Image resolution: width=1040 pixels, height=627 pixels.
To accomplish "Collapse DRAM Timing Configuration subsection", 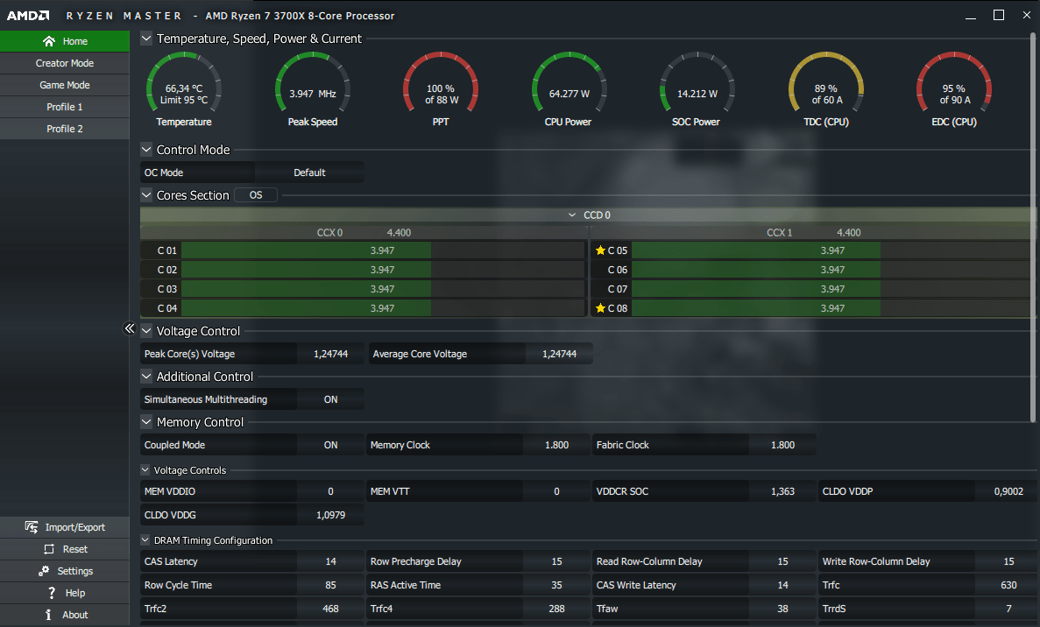I will [145, 540].
